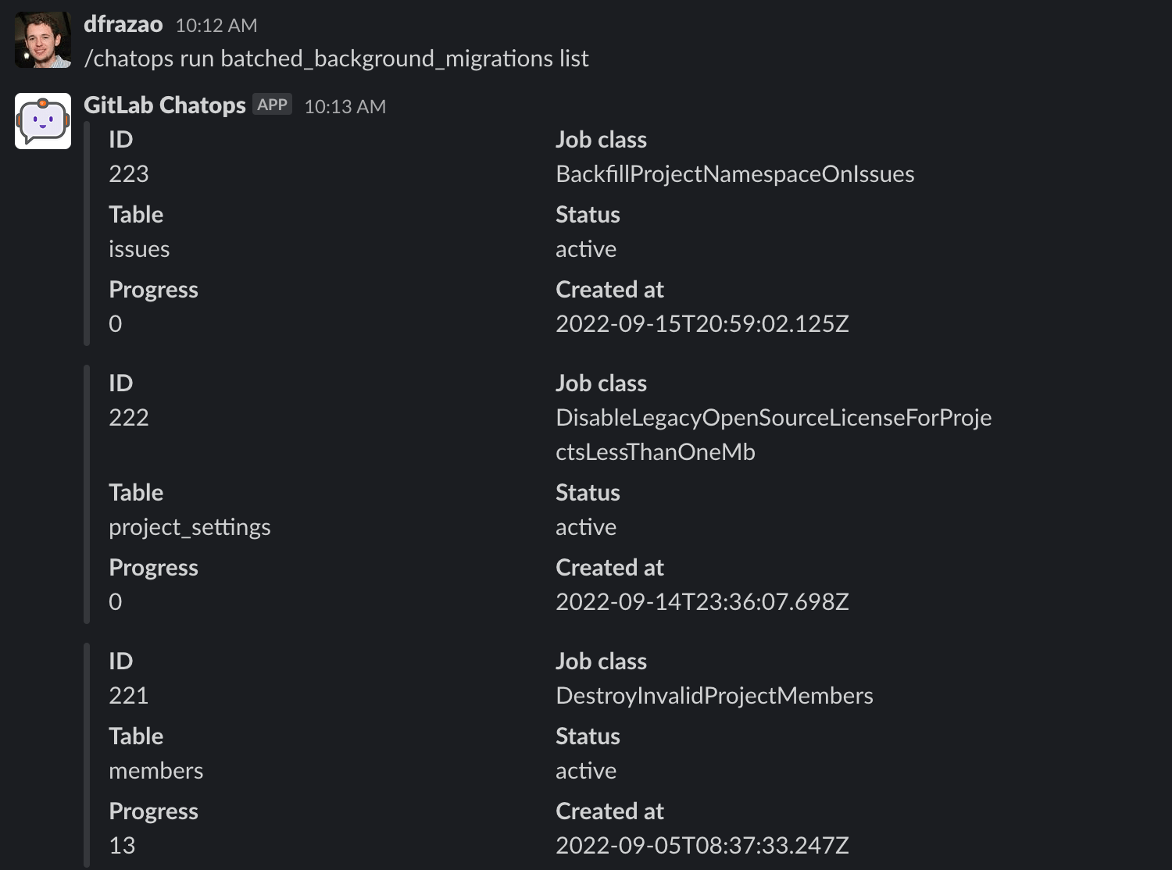This screenshot has width=1172, height=870.
Task: Click the migration ID 223 value
Action: tap(129, 174)
